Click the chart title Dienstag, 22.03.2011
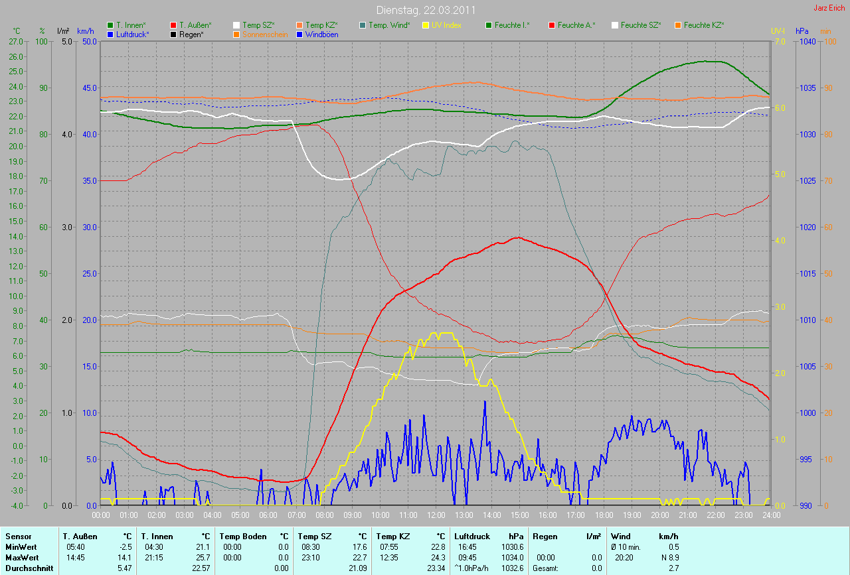This screenshot has width=850, height=575. click(425, 10)
